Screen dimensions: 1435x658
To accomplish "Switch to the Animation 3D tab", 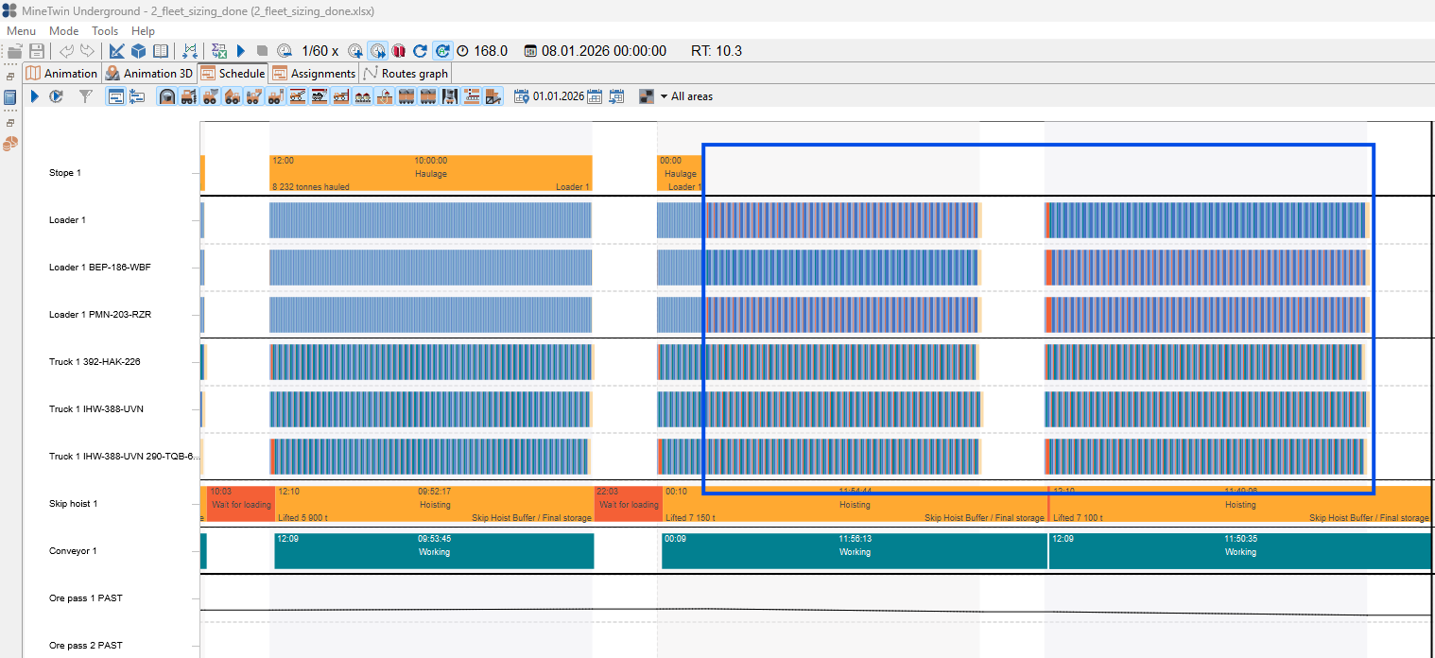I will pyautogui.click(x=148, y=73).
